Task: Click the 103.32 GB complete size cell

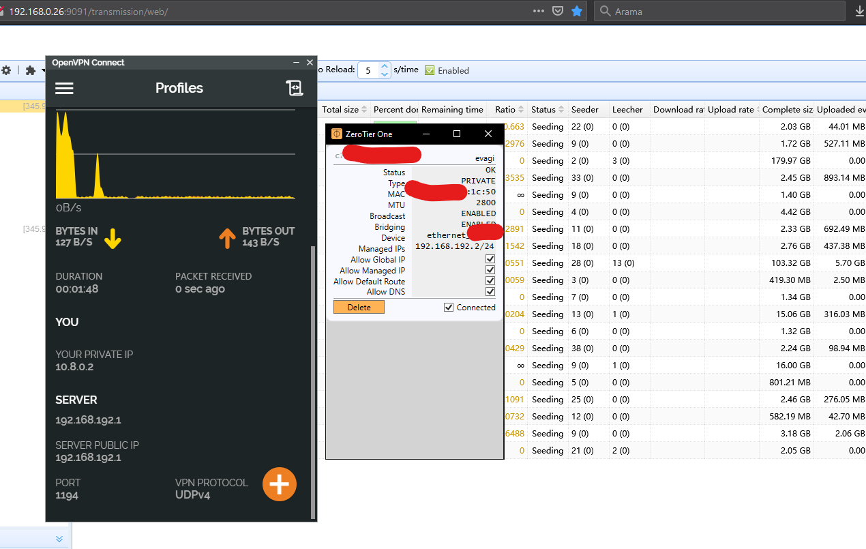Action: [x=791, y=263]
